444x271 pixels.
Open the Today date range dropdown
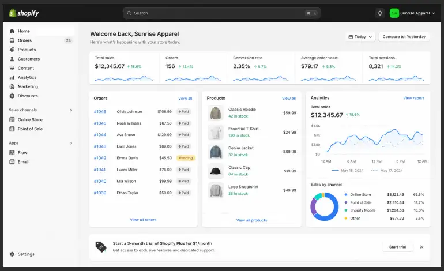point(360,37)
